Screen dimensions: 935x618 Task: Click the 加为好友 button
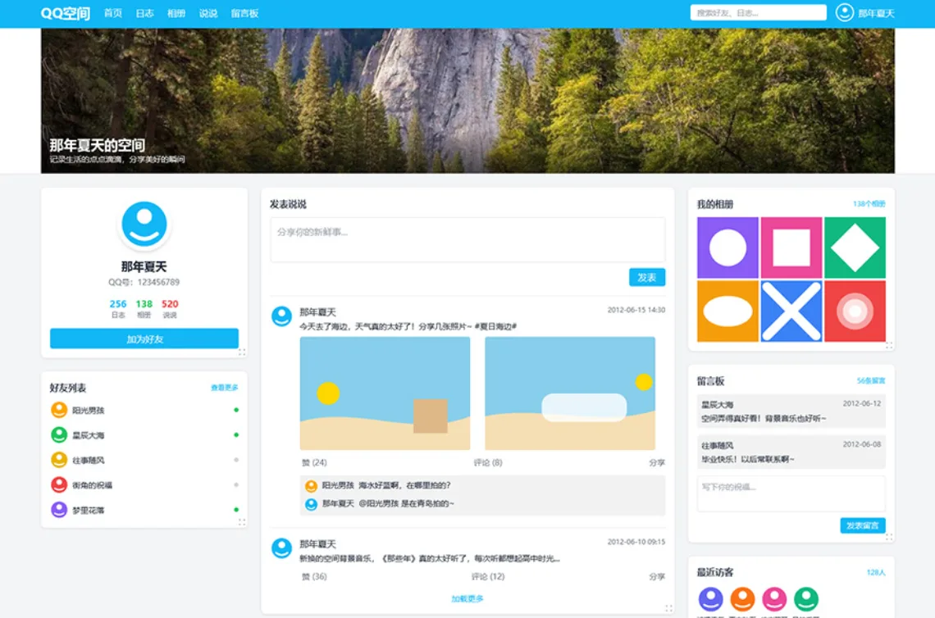144,339
